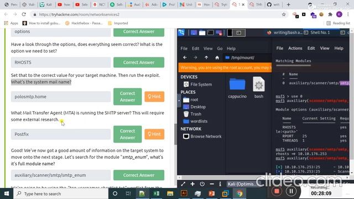Open PowerPoint from the taskbar
Image resolution: width=354 pixels, height=199 pixels.
(211, 193)
